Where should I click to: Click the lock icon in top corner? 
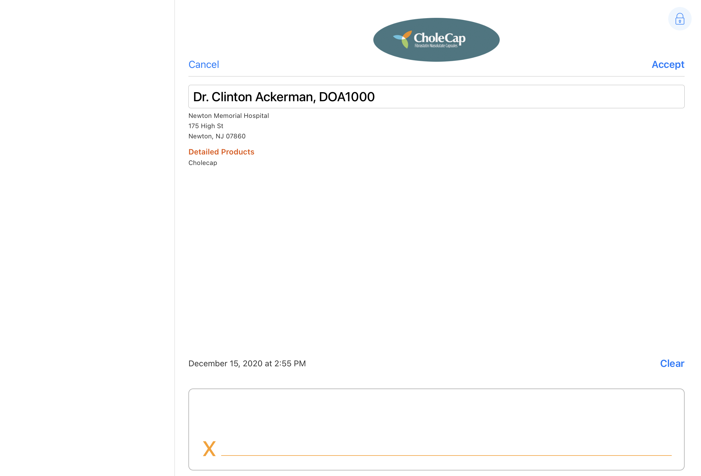point(679,19)
